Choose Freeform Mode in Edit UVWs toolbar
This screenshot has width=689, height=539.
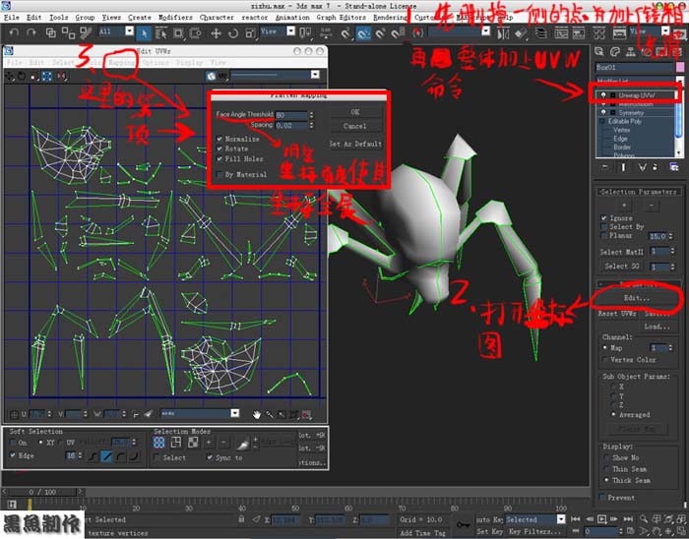tap(46, 76)
